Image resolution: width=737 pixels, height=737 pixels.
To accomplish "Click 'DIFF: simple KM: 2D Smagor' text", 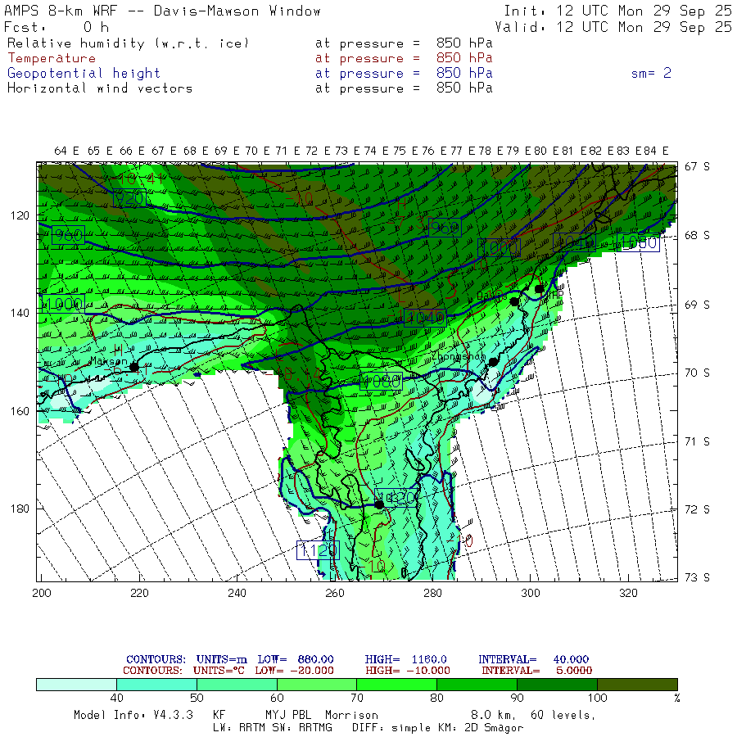I will 437,728.
